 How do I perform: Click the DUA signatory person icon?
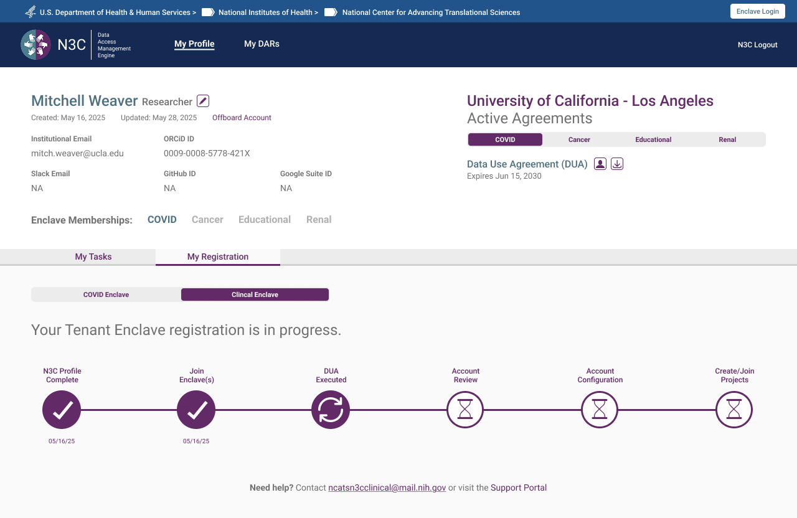point(600,163)
